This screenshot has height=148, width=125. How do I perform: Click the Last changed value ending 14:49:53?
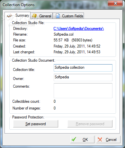pos(77,52)
